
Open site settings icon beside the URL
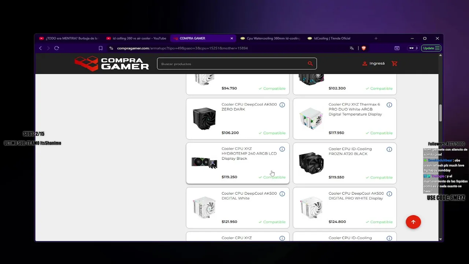point(111,48)
